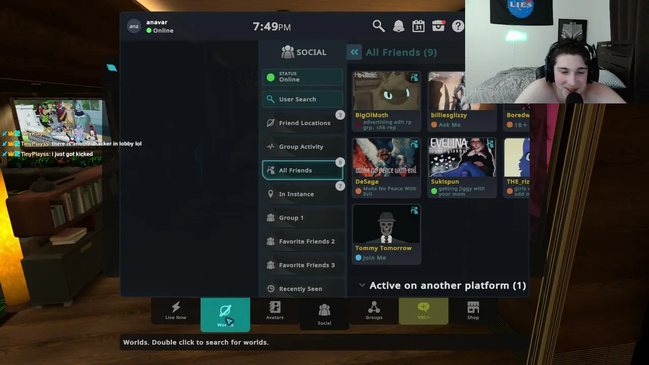The height and width of the screenshot is (365, 649).
Task: Click the box icon with red dot
Action: (x=439, y=26)
